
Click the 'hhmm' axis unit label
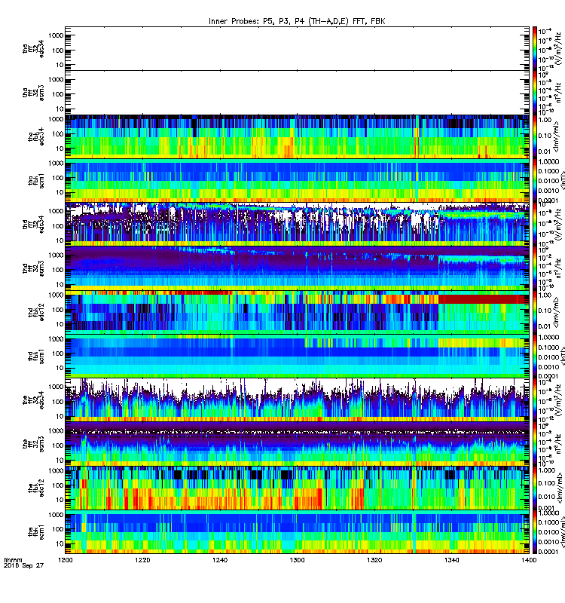13,560
